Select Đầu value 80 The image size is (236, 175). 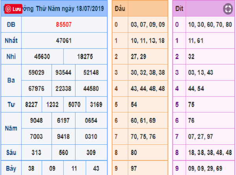click(x=134, y=153)
